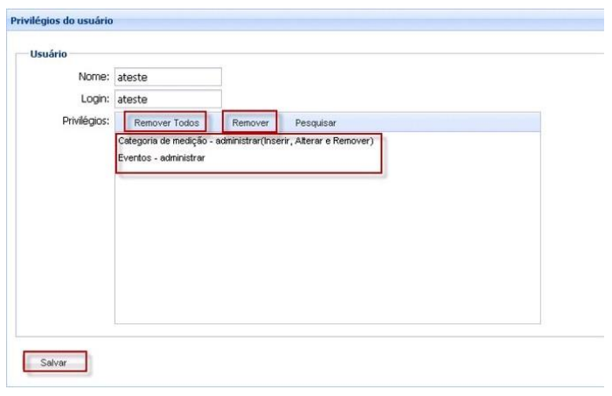The image size is (612, 396).
Task: Click the Nome: label
Action: [94, 77]
